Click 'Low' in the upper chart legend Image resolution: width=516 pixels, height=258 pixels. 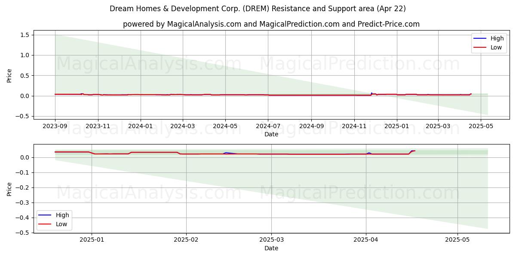tap(496, 47)
